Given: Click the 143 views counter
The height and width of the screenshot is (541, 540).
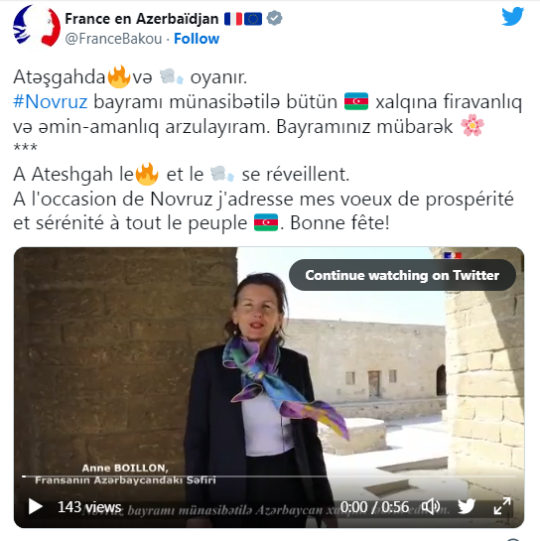Looking at the screenshot, I should 89,507.
